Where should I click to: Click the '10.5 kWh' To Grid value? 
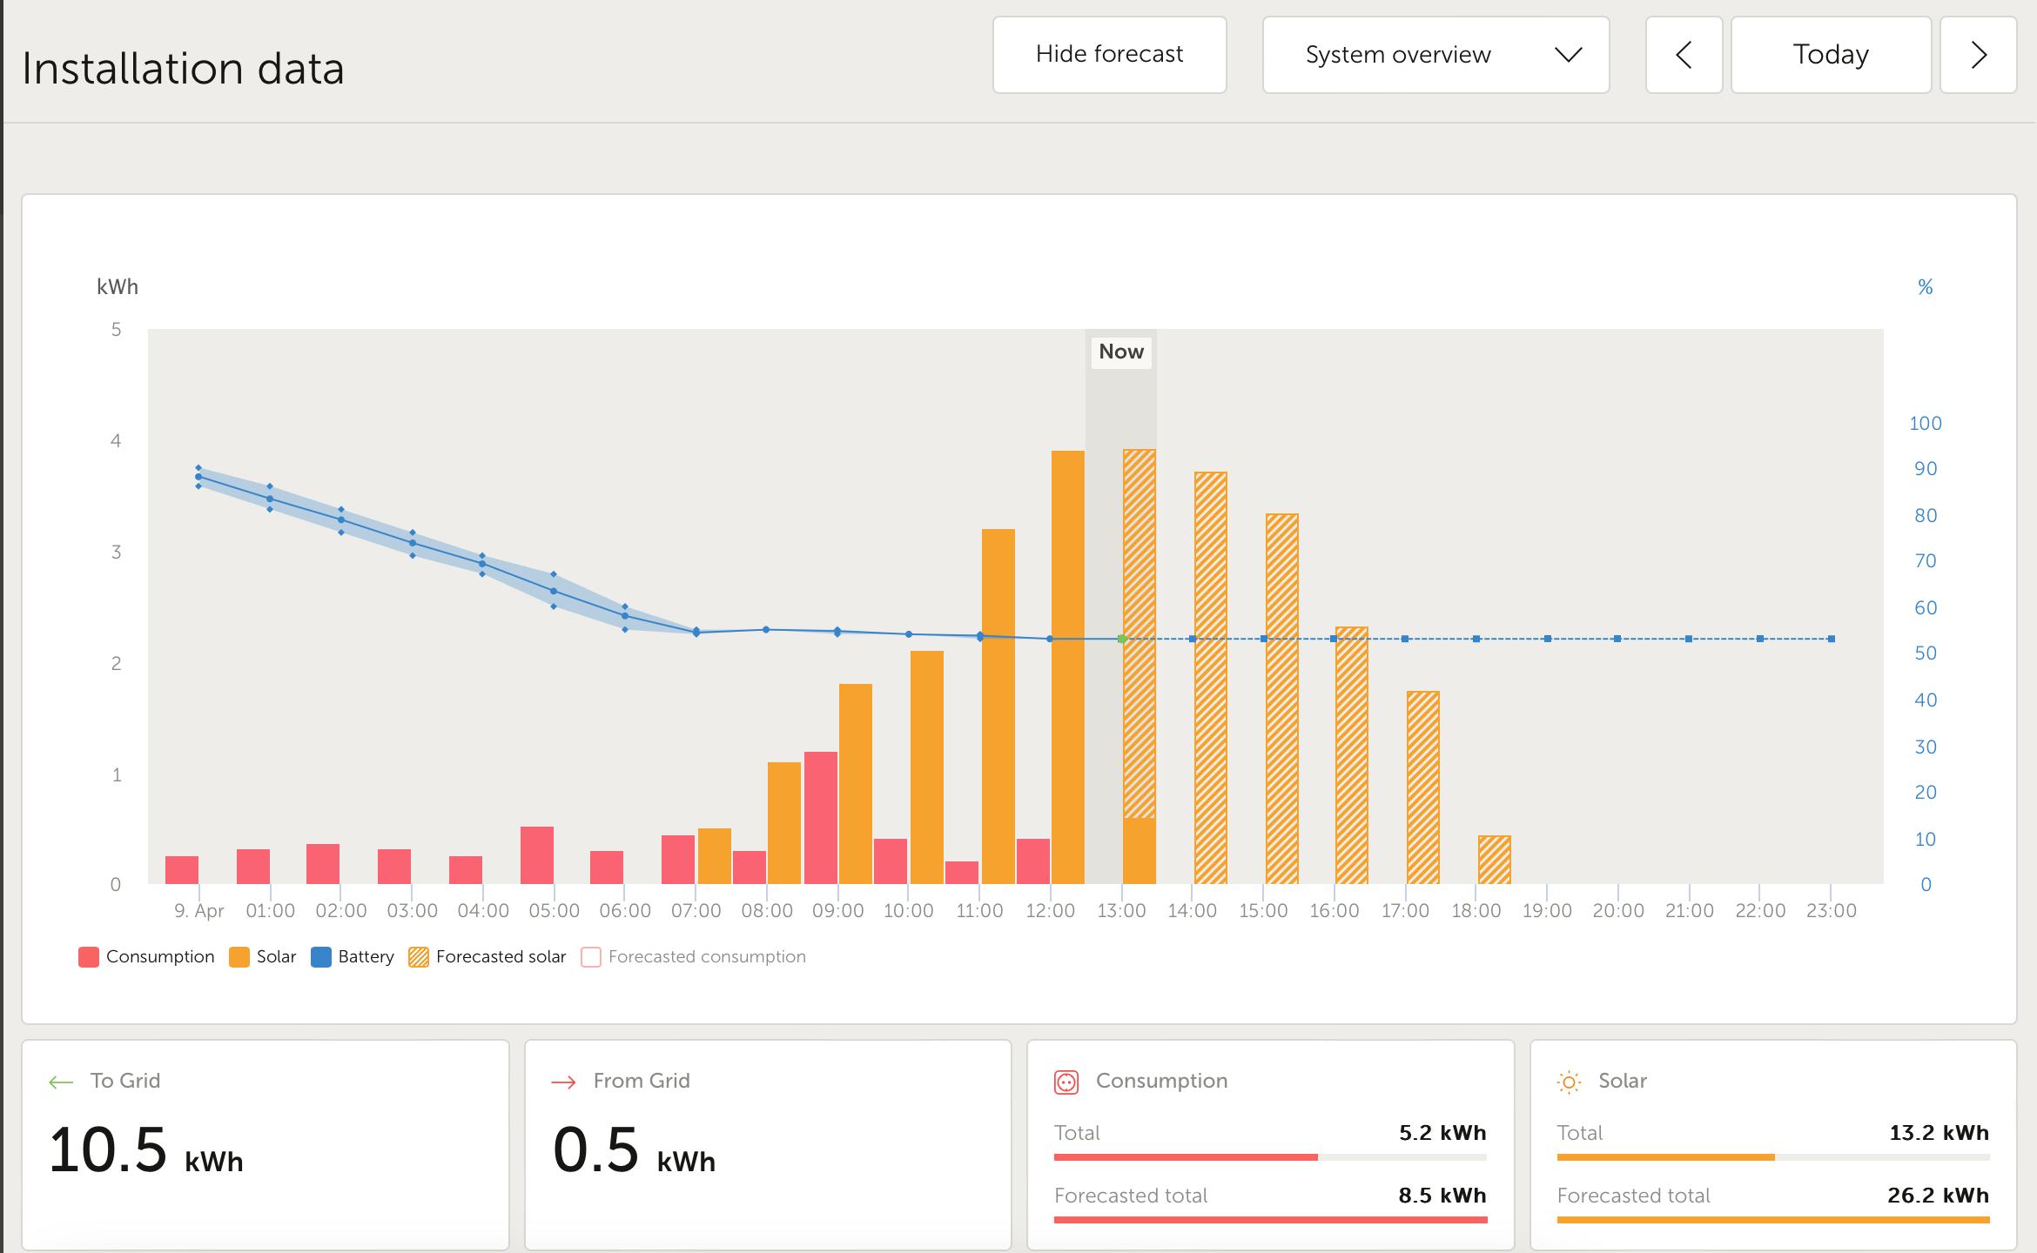tap(146, 1150)
